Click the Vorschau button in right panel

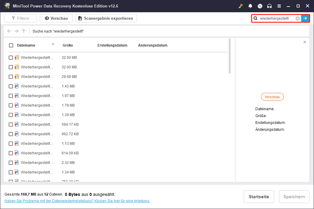(x=272, y=97)
